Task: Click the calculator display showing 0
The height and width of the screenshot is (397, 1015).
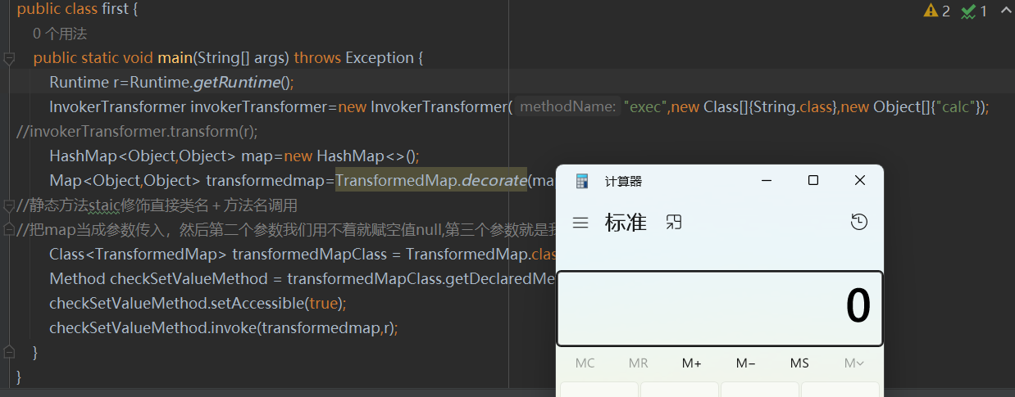Action: pyautogui.click(x=720, y=309)
